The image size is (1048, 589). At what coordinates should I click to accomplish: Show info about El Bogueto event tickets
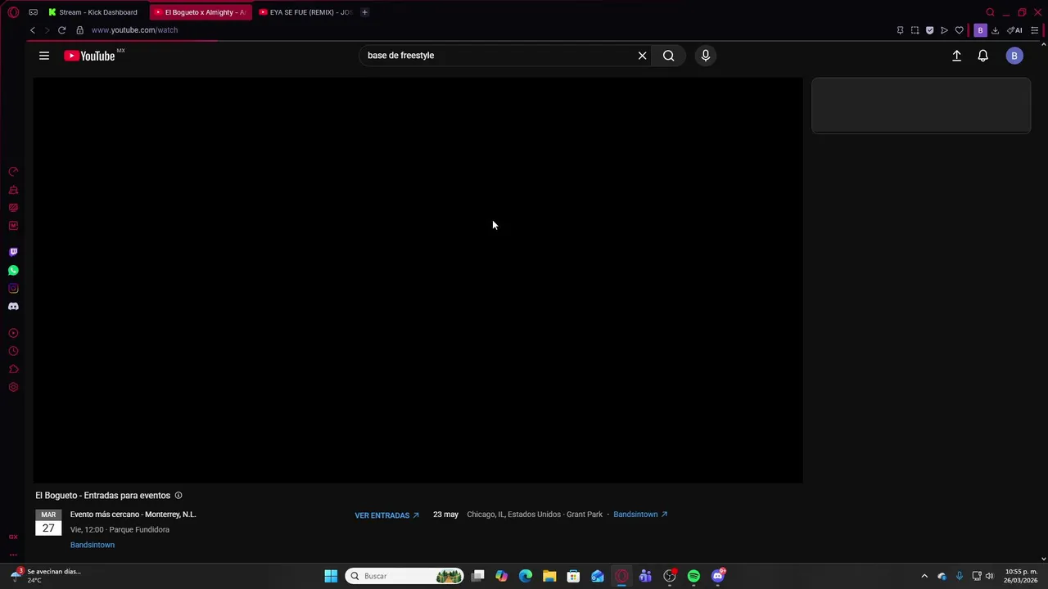(178, 496)
